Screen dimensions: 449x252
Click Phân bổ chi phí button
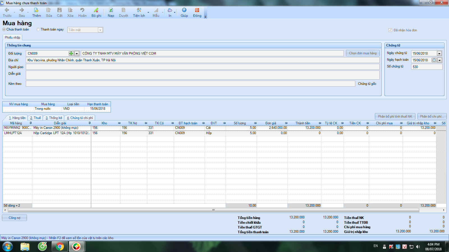(x=432, y=116)
